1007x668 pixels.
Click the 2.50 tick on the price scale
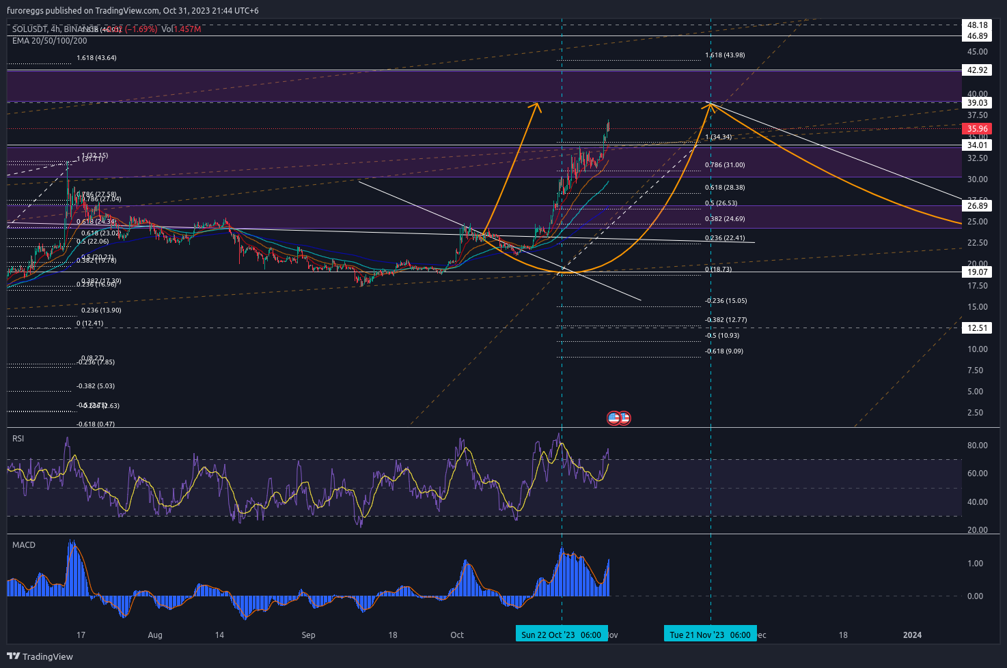pyautogui.click(x=976, y=413)
